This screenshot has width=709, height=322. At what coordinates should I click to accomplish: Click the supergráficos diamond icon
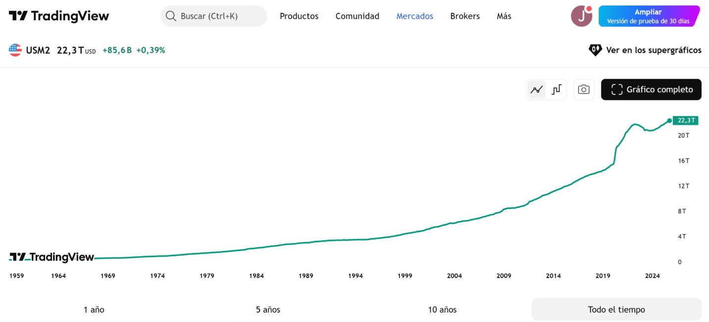point(595,50)
